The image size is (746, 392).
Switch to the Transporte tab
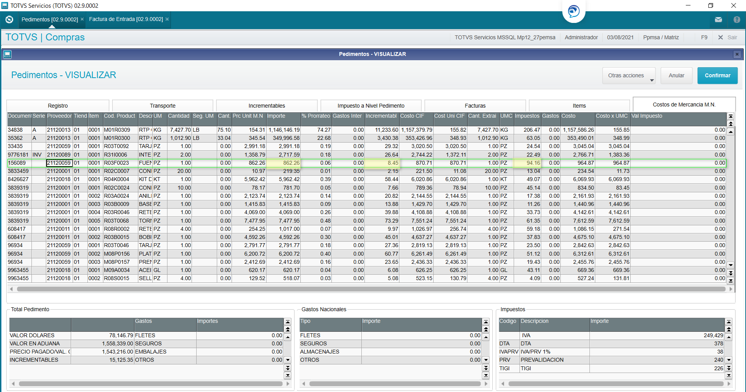pyautogui.click(x=162, y=106)
